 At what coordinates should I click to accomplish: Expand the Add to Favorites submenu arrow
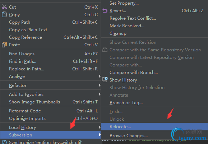100,94
